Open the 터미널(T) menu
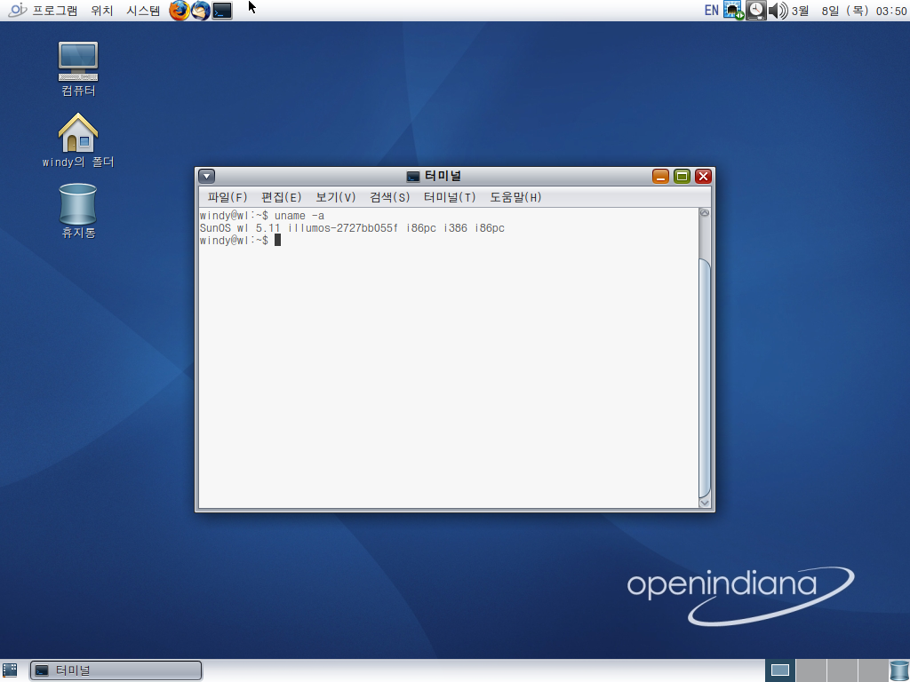Viewport: 910px width, 682px height. click(x=450, y=197)
